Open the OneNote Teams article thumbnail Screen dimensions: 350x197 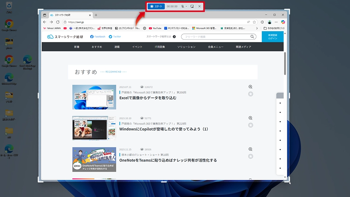tap(94, 159)
